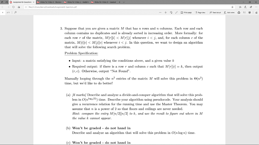Rotate the PDF document

click(171, 12)
